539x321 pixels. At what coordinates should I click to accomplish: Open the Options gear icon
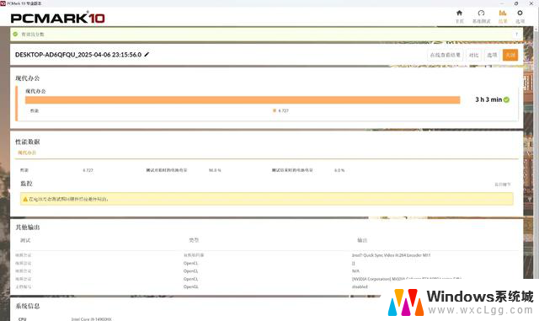(x=520, y=13)
